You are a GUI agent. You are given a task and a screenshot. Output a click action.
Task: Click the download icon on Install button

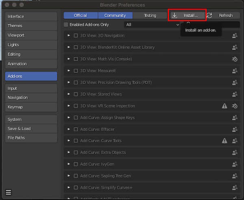pyautogui.click(x=174, y=15)
